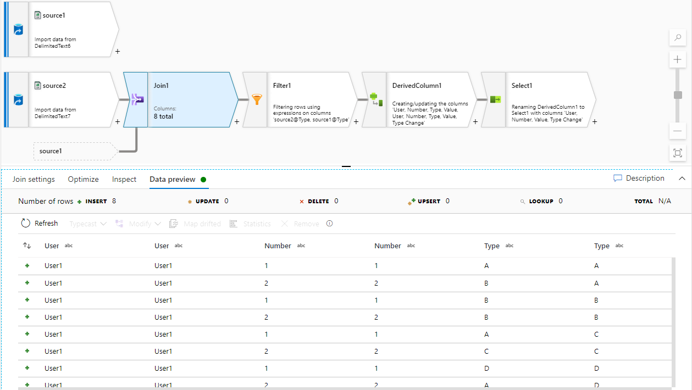Click the DerivedColumn1 node title
This screenshot has width=692, height=390.
point(417,86)
